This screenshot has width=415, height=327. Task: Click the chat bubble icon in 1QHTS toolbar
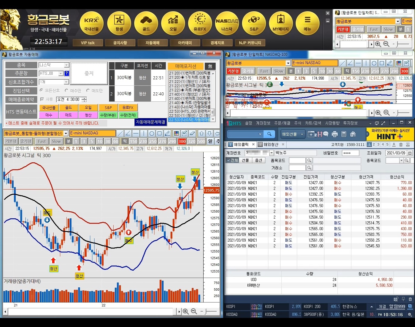(x=326, y=134)
